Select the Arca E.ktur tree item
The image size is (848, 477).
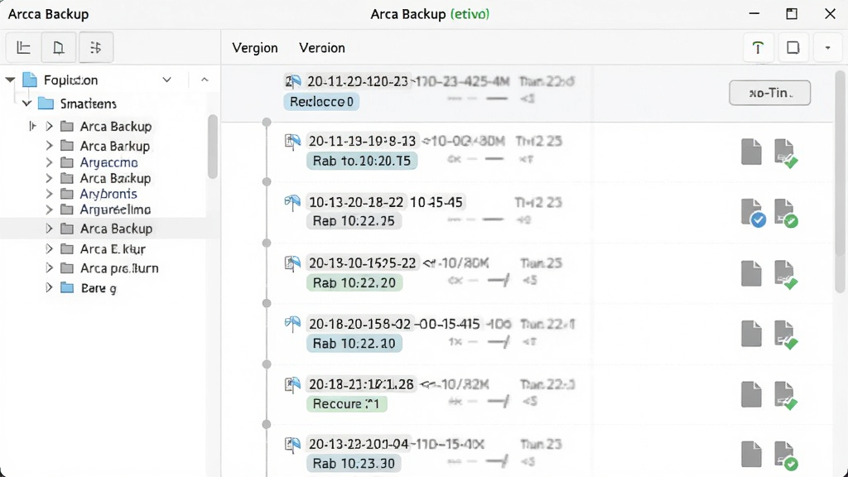(113, 248)
